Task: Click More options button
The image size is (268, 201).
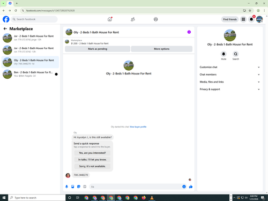Action: pos(162,49)
